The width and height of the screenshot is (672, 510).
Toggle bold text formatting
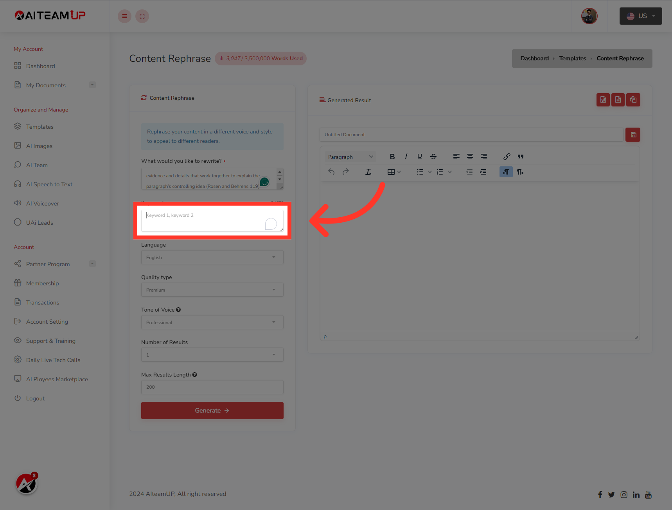pyautogui.click(x=392, y=156)
